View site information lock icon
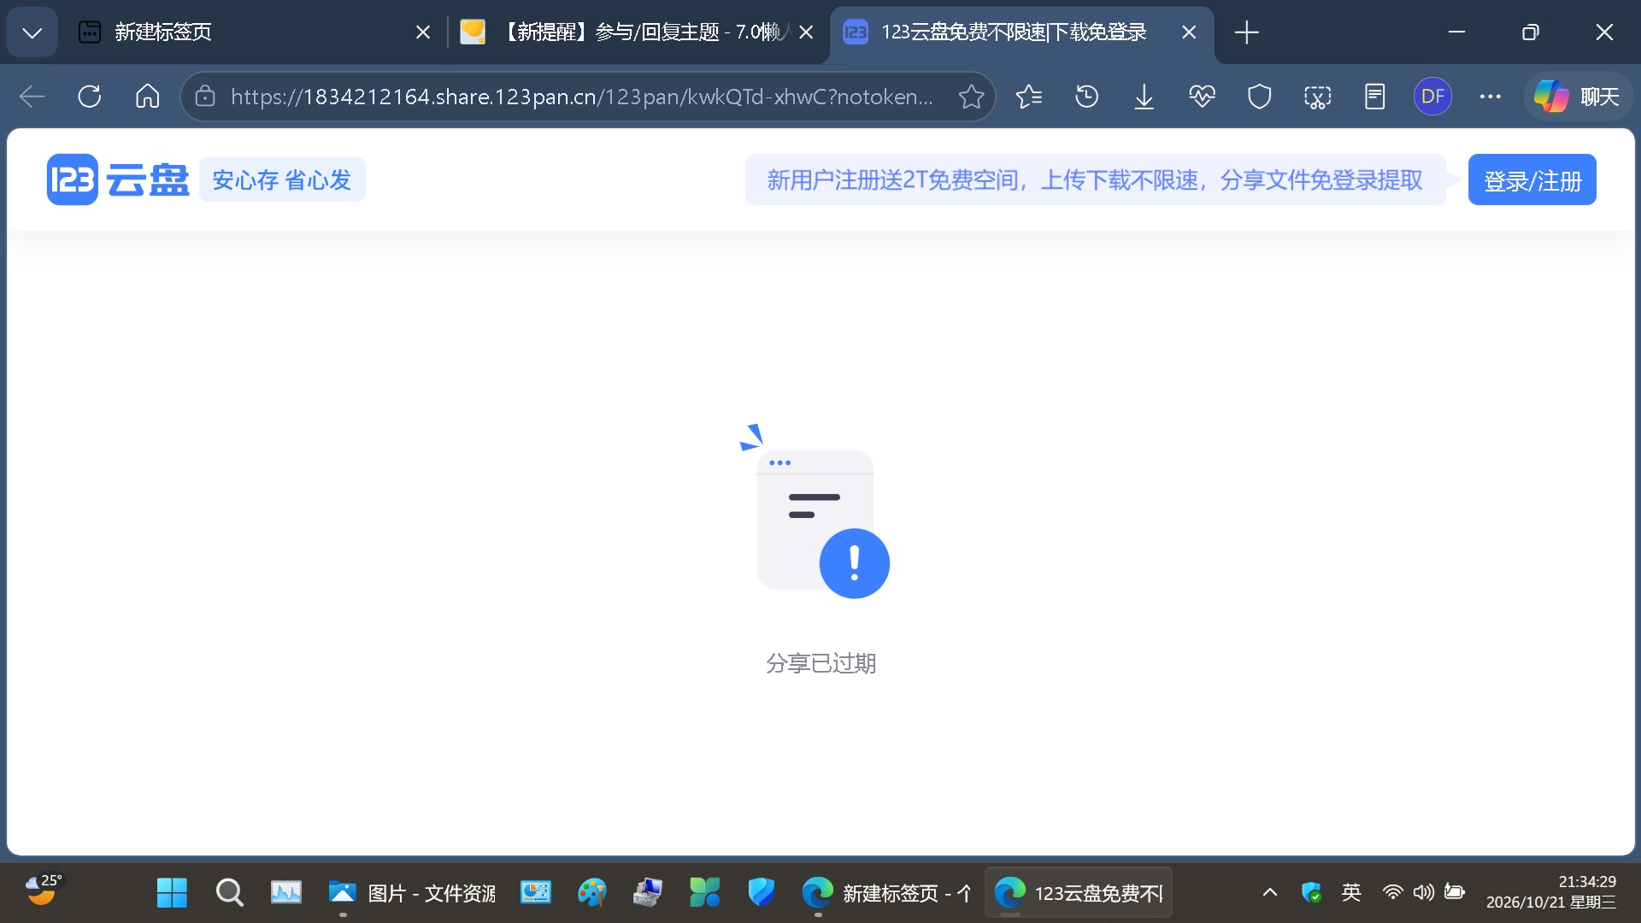 tap(205, 97)
